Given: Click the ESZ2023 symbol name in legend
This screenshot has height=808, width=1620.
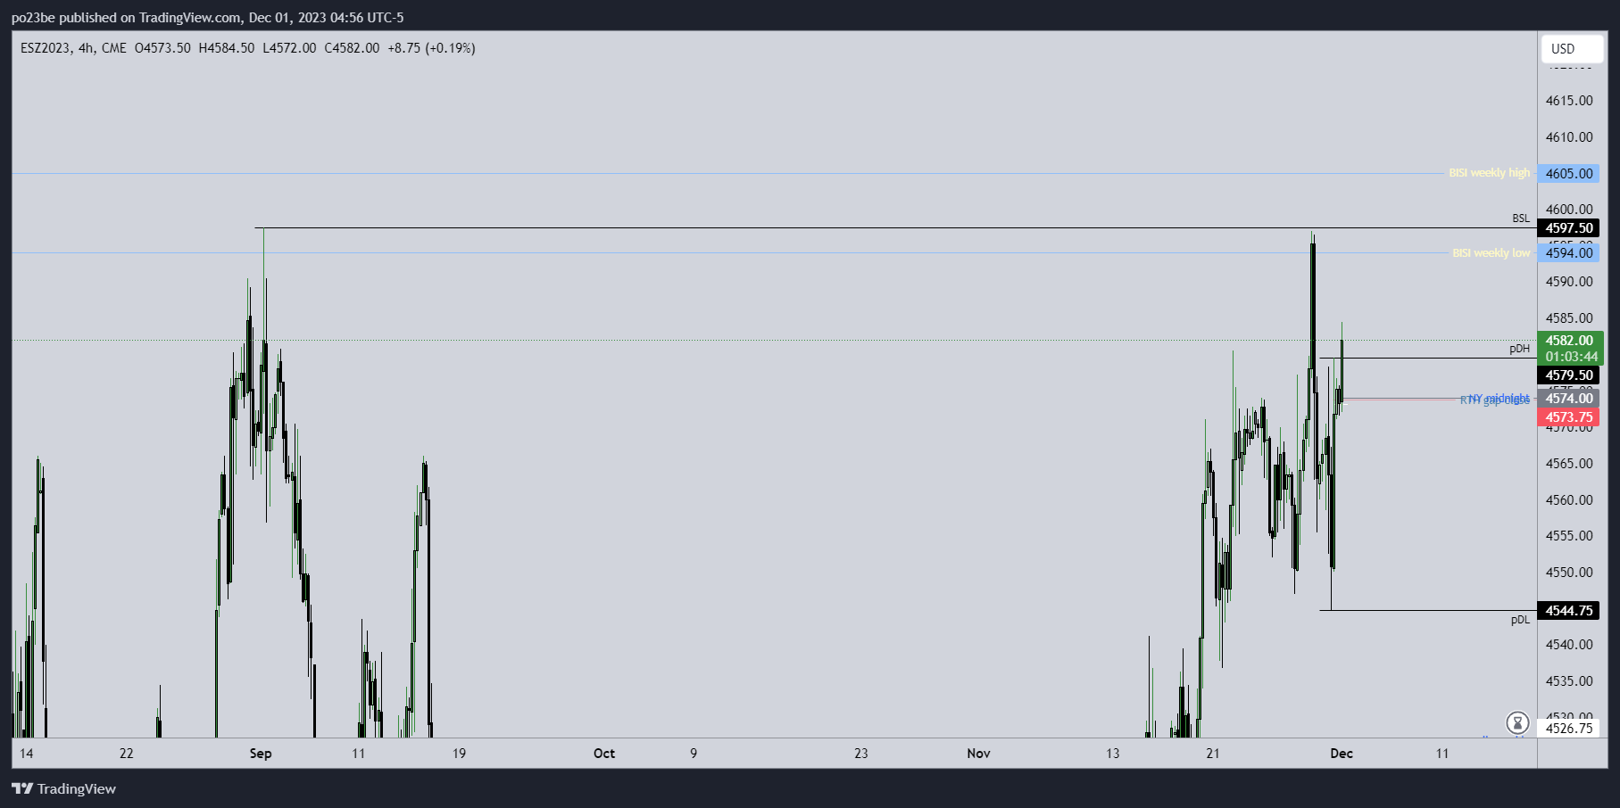Looking at the screenshot, I should pyautogui.click(x=45, y=48).
